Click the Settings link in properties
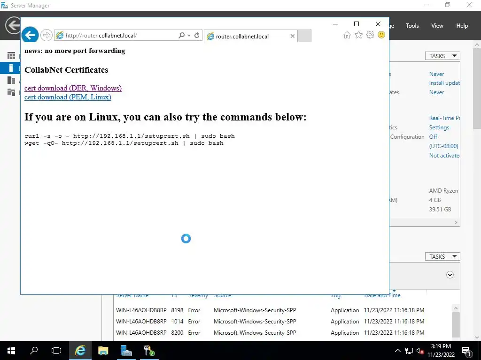Image resolution: width=481 pixels, height=360 pixels. click(x=439, y=127)
